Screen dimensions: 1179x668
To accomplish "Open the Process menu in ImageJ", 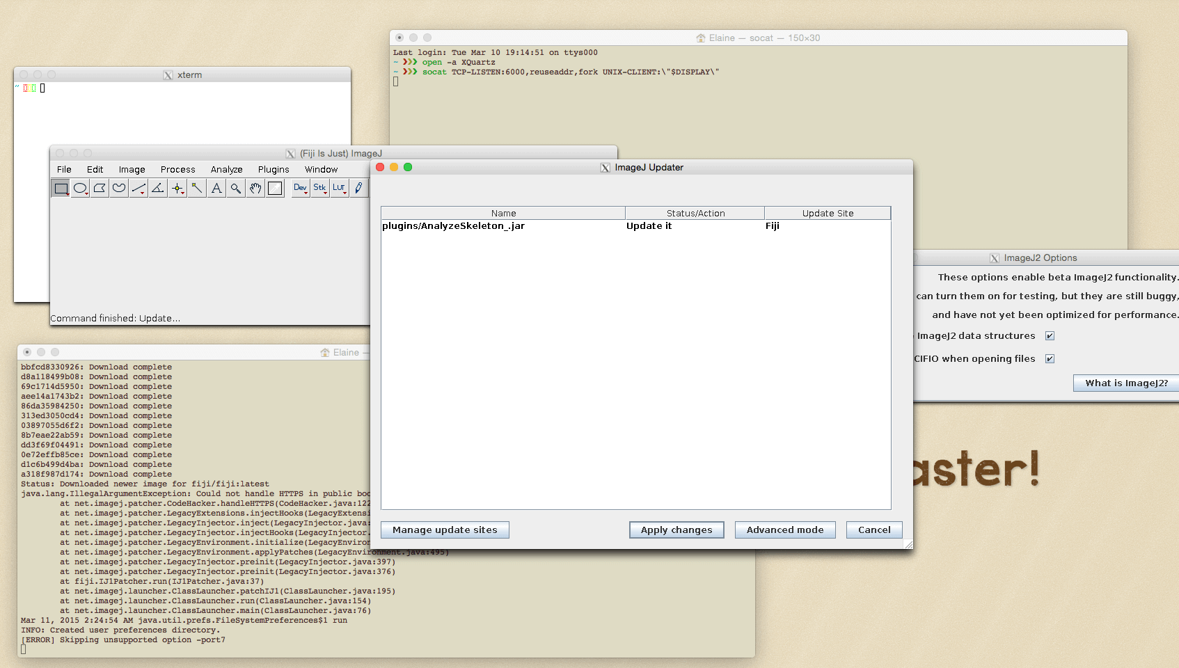I will [177, 169].
